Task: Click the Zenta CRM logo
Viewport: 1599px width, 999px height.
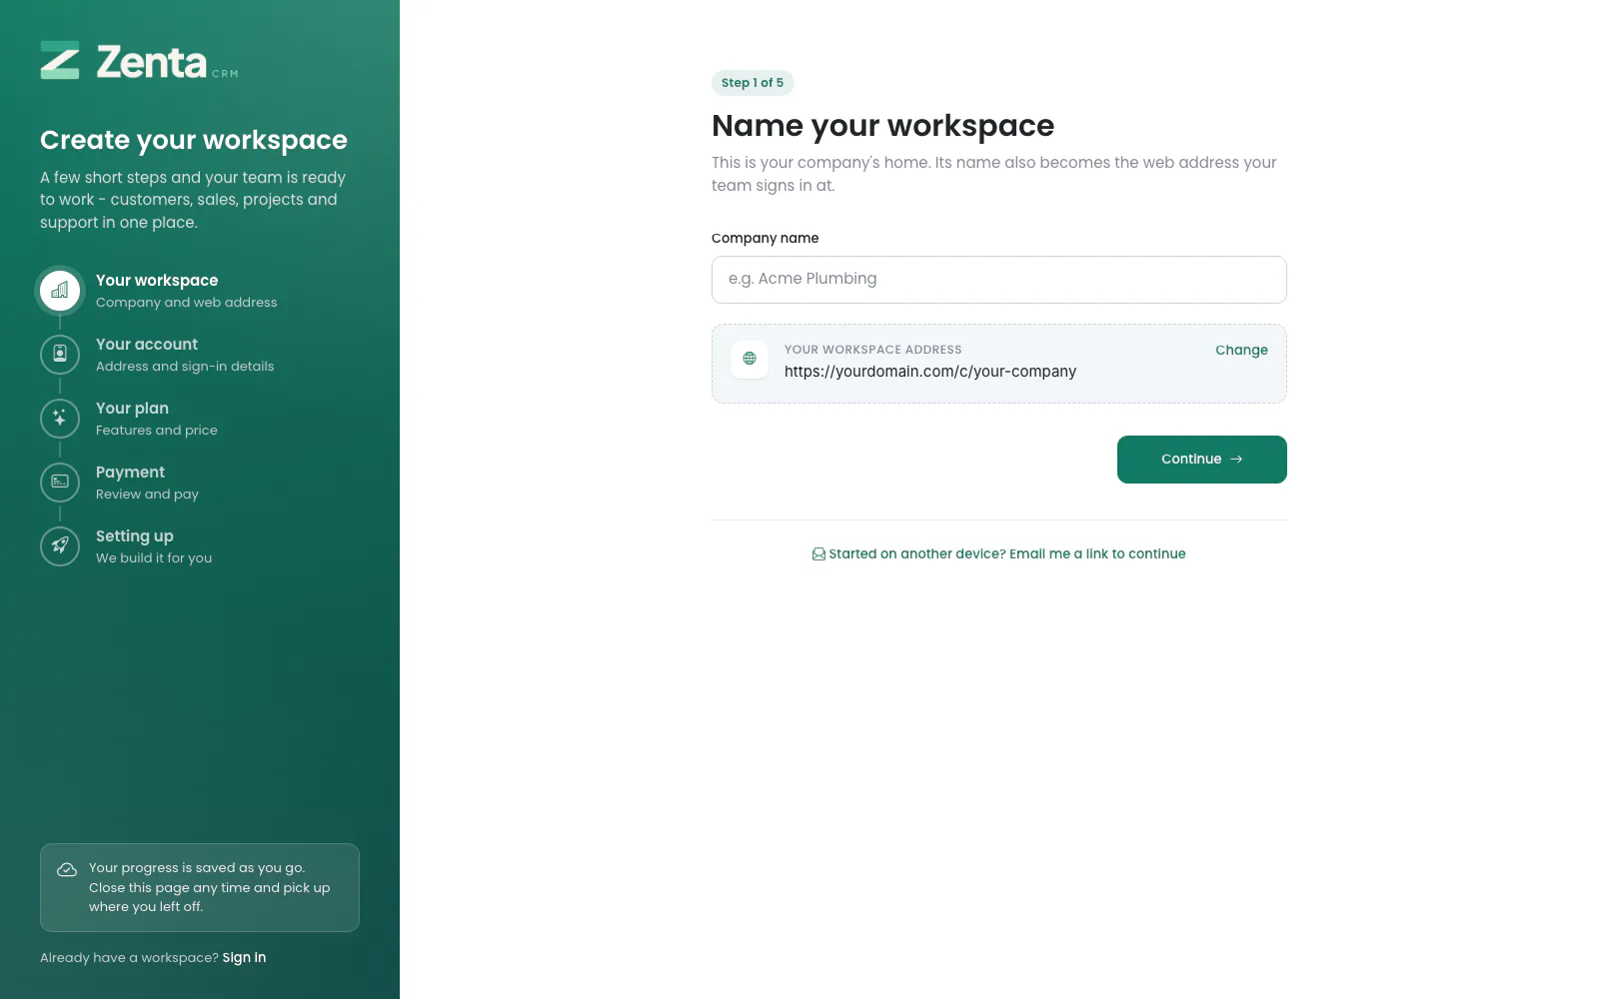Action: coord(139,61)
